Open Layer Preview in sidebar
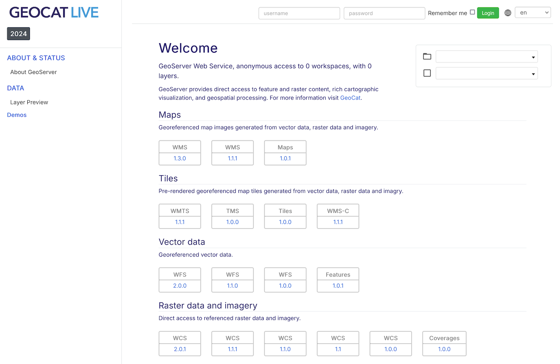 [x=29, y=102]
